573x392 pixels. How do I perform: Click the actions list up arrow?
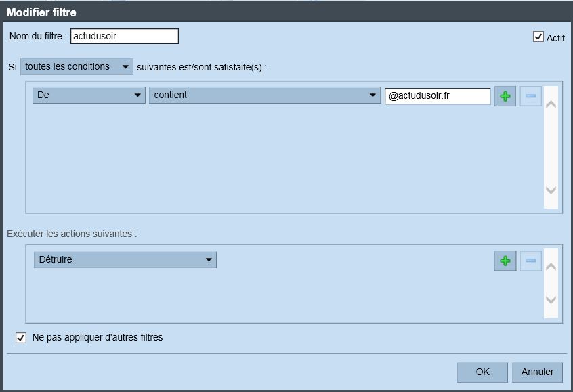551,267
